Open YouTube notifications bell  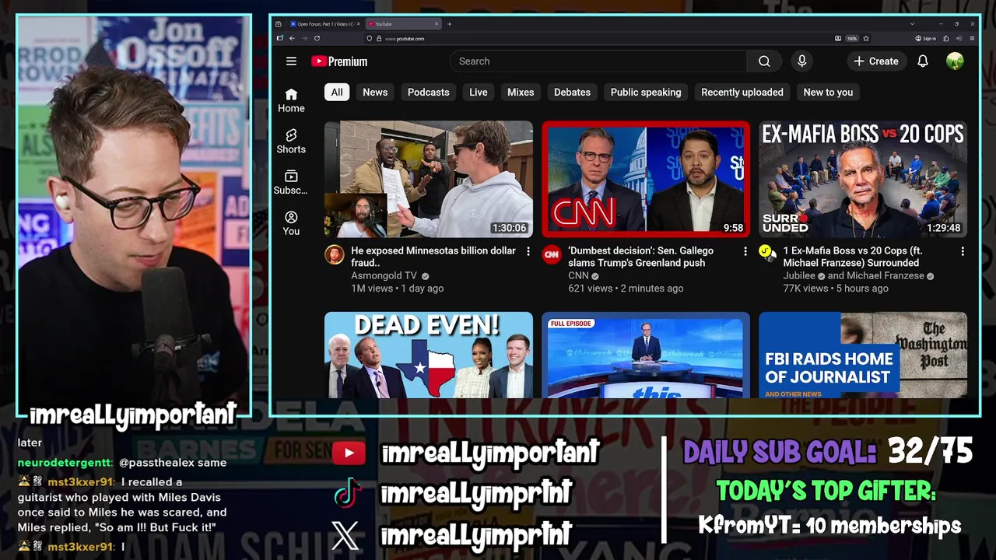tap(923, 61)
